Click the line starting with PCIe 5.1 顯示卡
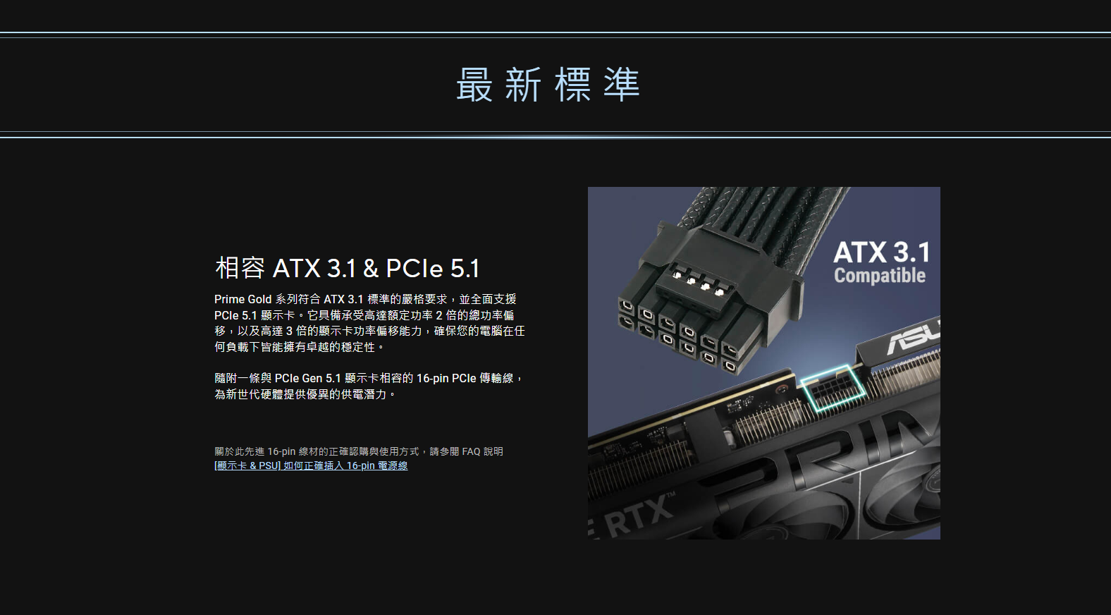The width and height of the screenshot is (1111, 615). [364, 315]
